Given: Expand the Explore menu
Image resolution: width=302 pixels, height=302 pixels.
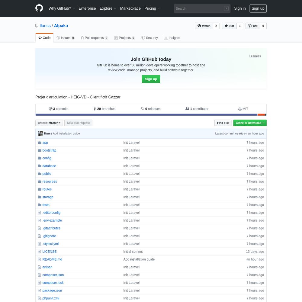Looking at the screenshot, I should [108, 8].
